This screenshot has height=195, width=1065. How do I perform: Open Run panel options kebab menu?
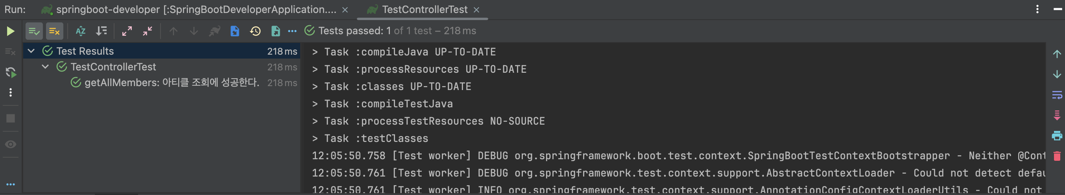coord(1037,9)
